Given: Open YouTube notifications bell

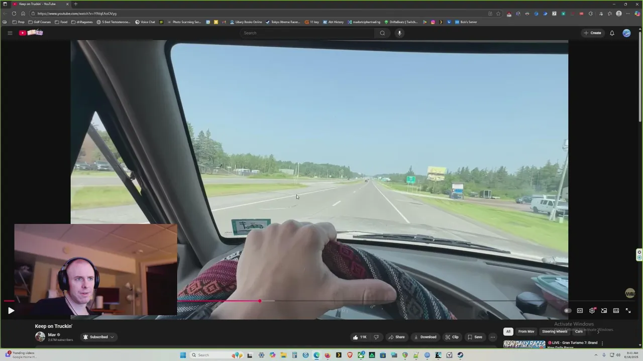Looking at the screenshot, I should coord(612,33).
